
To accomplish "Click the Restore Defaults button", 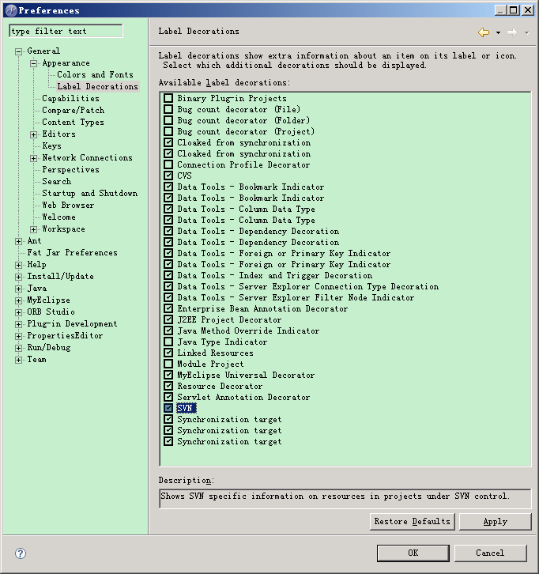I will [413, 521].
